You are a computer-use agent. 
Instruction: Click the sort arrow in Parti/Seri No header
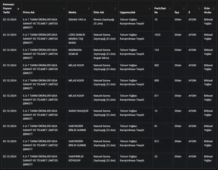tap(170, 9)
